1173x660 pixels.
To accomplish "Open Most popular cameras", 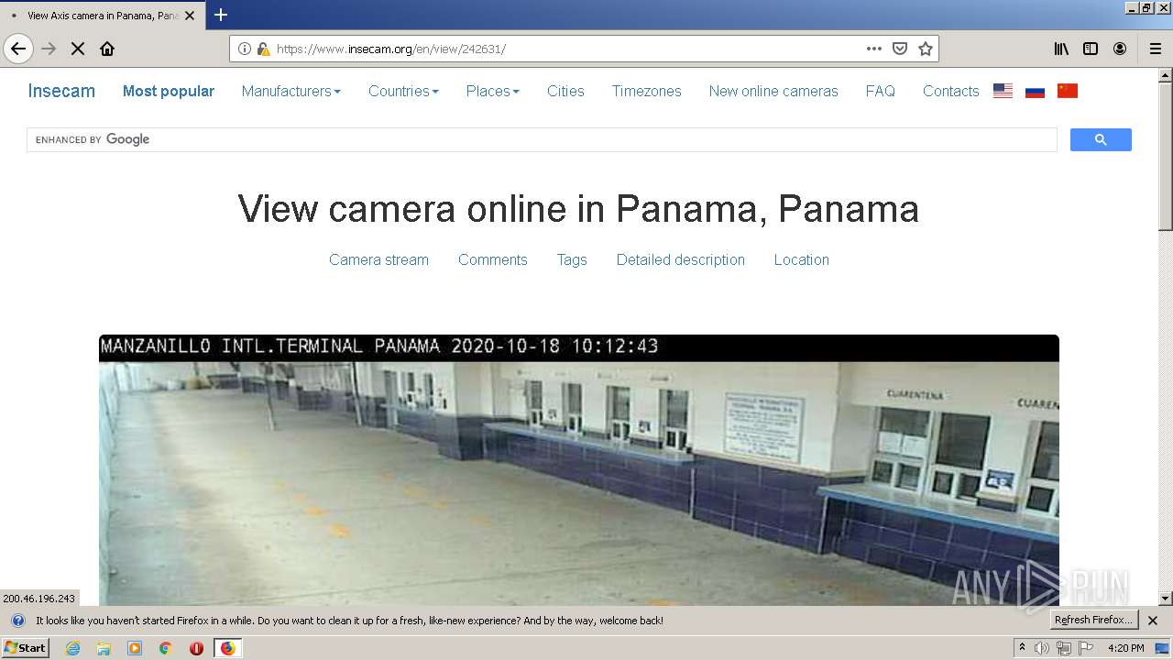I will click(169, 91).
